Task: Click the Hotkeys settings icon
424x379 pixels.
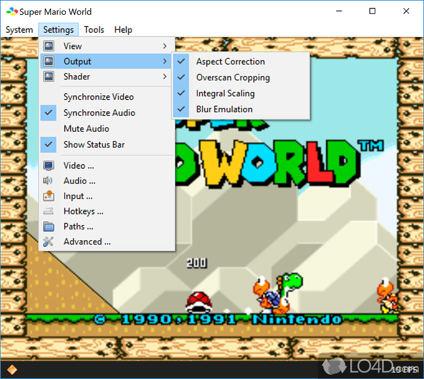Action: click(48, 211)
